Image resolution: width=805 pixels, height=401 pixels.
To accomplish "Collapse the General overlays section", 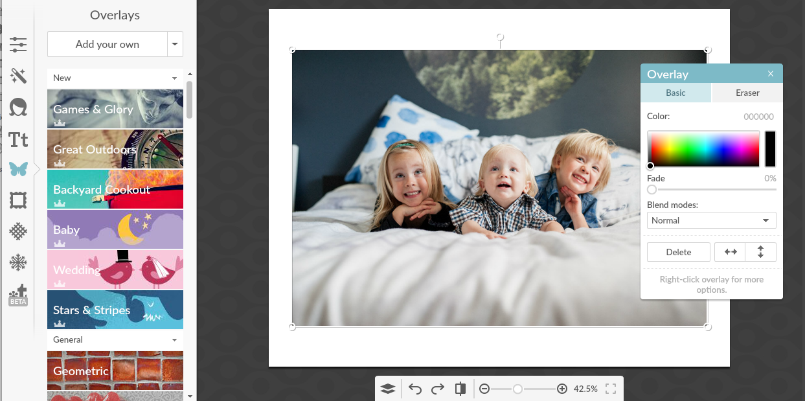I will coord(175,339).
